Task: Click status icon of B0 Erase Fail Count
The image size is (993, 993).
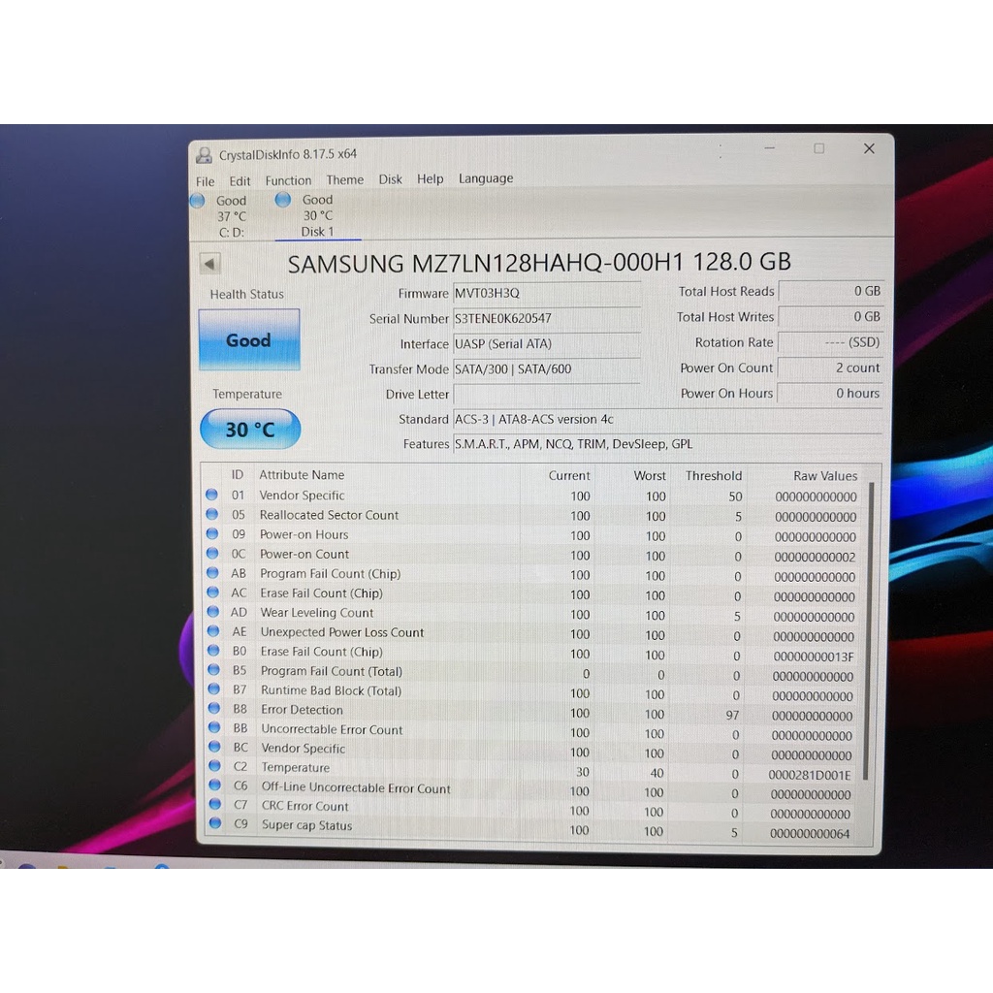Action: point(213,651)
